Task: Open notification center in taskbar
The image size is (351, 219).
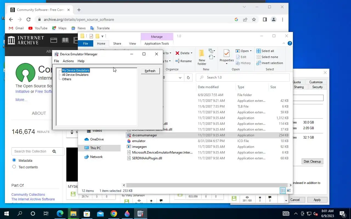Action: [342, 214]
